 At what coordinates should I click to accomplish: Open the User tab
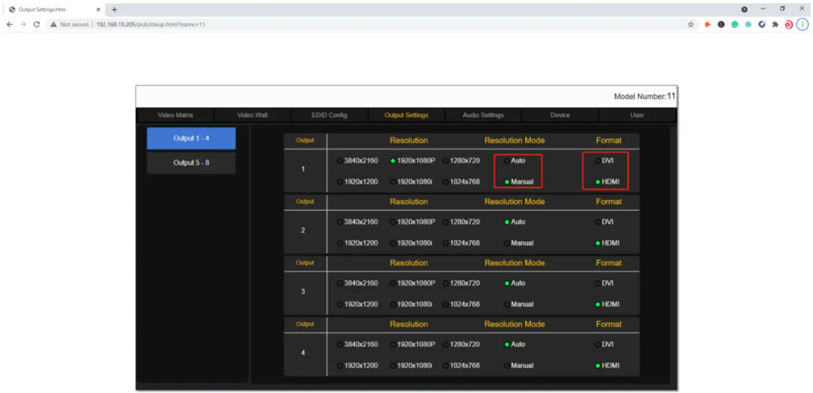click(637, 115)
